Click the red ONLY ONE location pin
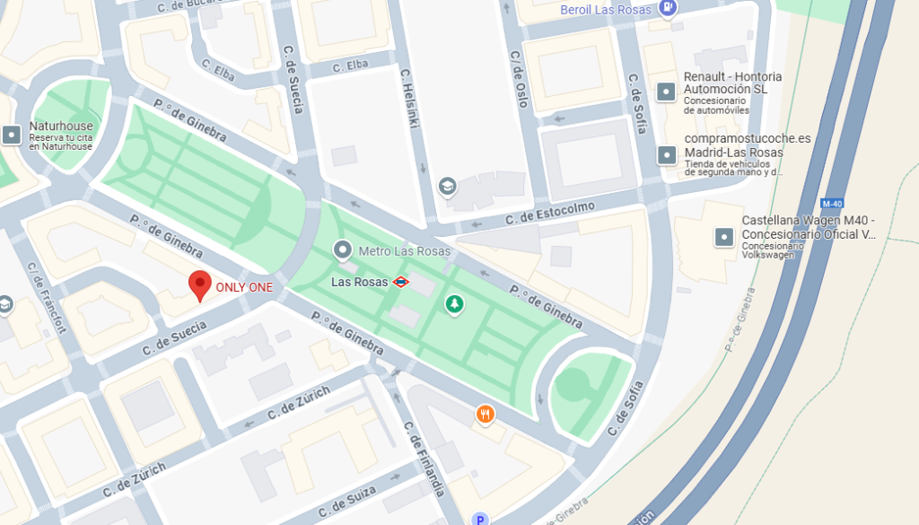 click(x=200, y=286)
